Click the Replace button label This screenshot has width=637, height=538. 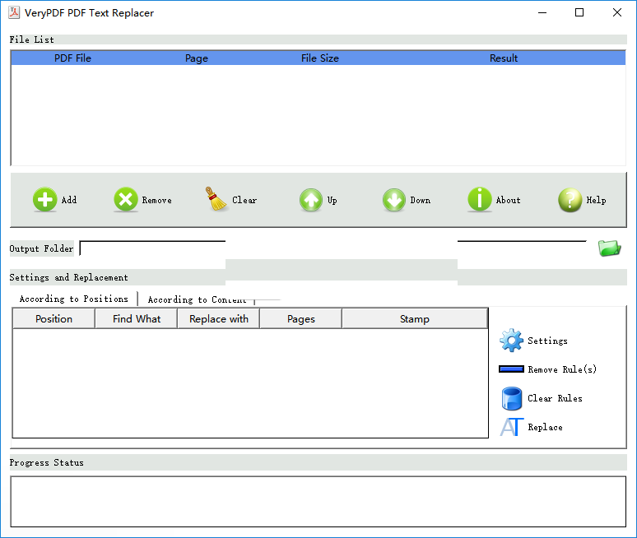click(x=545, y=427)
